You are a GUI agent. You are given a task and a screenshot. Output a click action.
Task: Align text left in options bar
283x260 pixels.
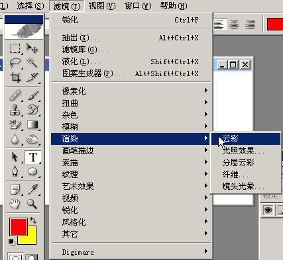pyautogui.click(x=219, y=24)
